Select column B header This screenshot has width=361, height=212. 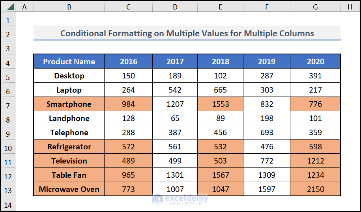tap(69, 7)
